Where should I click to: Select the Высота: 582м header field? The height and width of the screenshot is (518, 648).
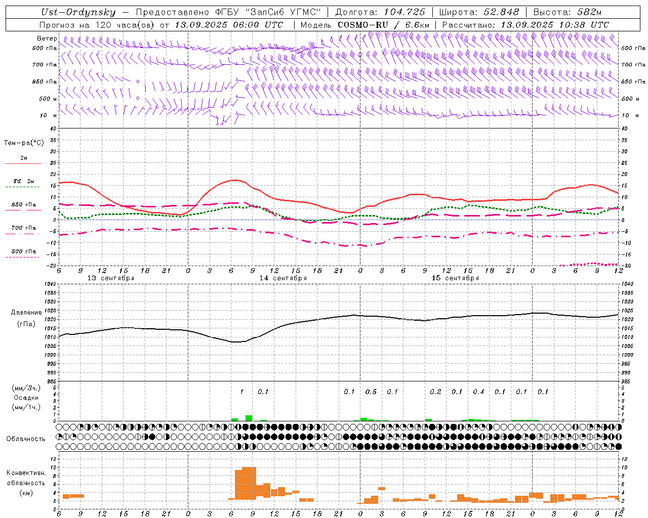click(567, 12)
